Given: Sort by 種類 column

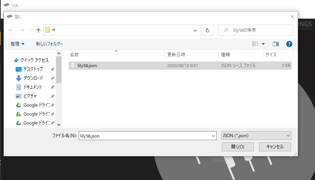Looking at the screenshot, I should (225, 54).
